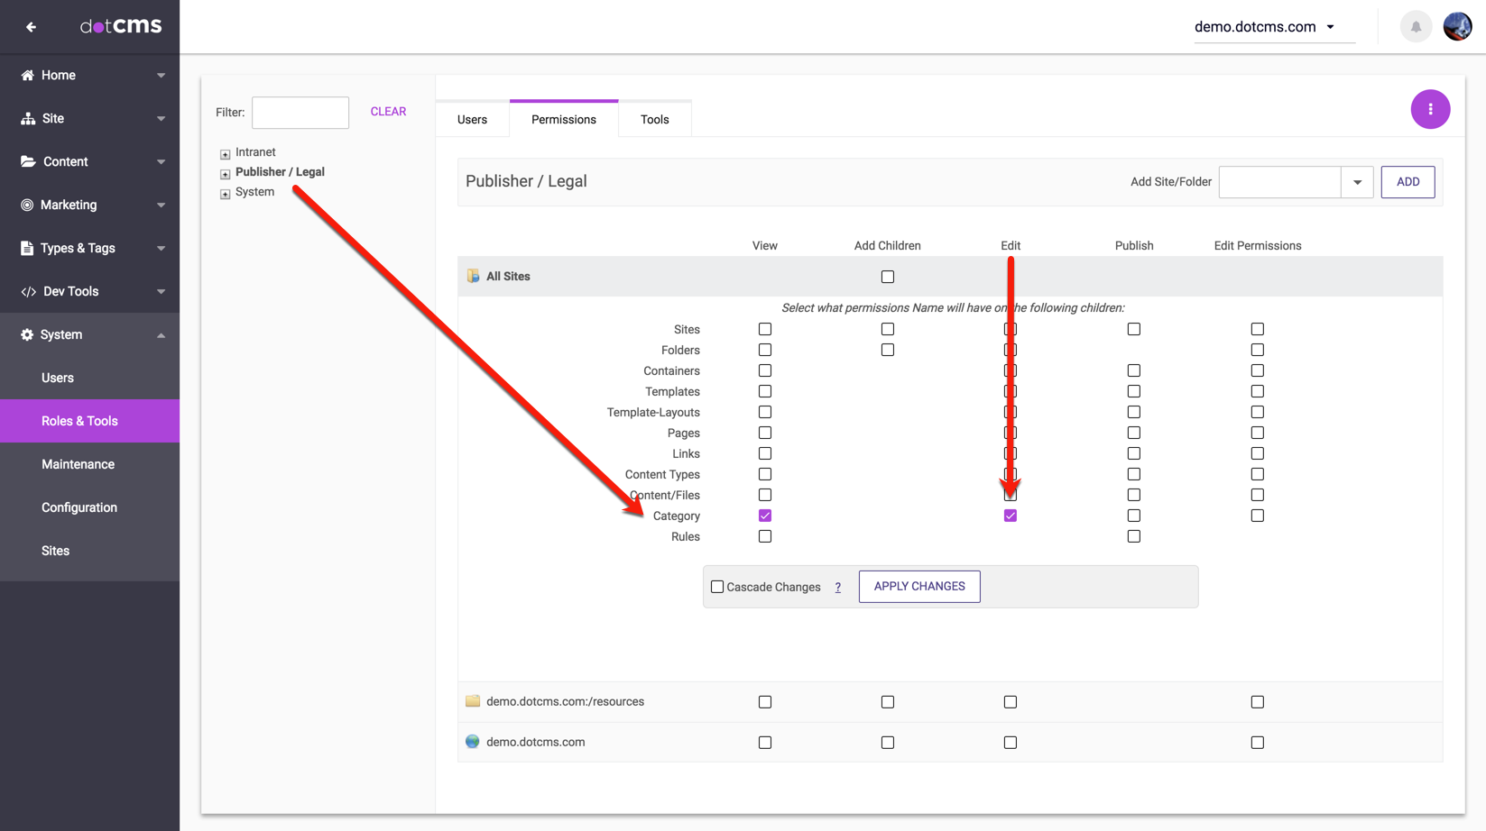Screen dimensions: 1486x831
Task: Uncheck the Category View checkbox
Action: coord(765,516)
